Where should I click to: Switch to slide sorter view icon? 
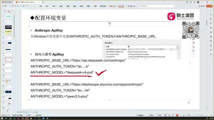[x=169, y=115]
